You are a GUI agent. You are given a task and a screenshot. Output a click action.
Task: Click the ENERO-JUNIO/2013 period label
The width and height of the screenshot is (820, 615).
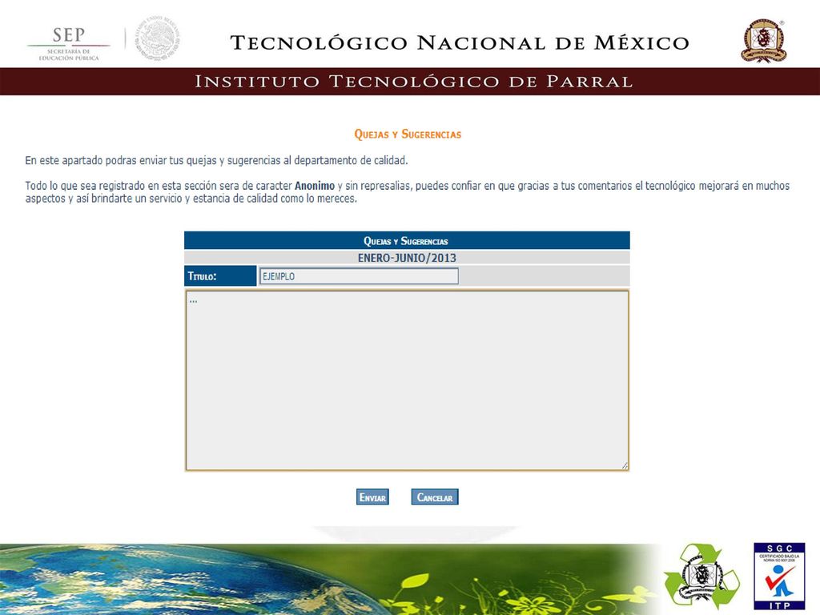click(x=407, y=258)
